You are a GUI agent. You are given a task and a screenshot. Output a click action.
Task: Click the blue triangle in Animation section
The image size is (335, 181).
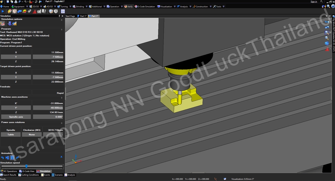[x=61, y=157]
